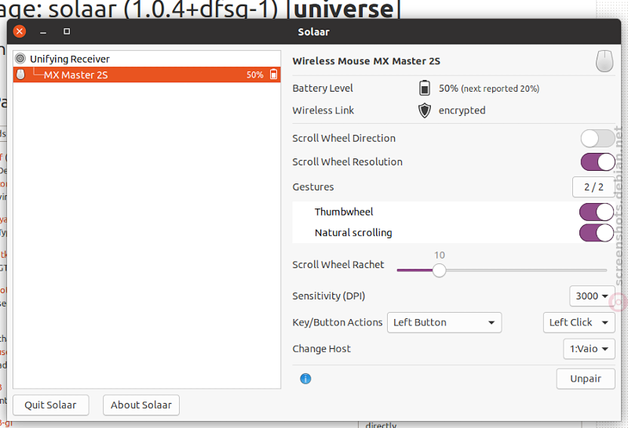Click the Scroll Wheel Rachet slider handle
Screen dimensions: 628x428
pos(440,270)
